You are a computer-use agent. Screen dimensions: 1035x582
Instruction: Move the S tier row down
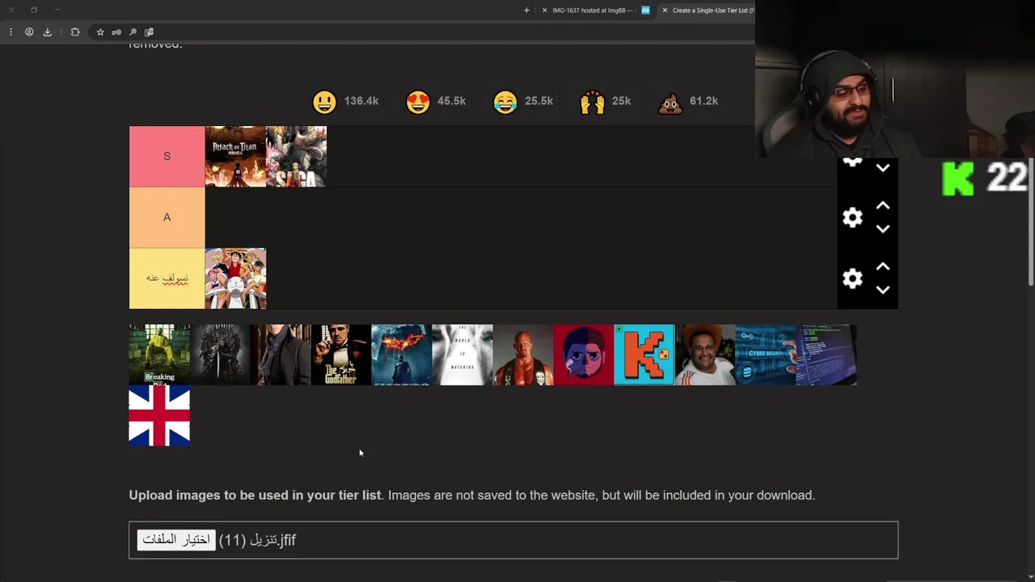coord(883,168)
